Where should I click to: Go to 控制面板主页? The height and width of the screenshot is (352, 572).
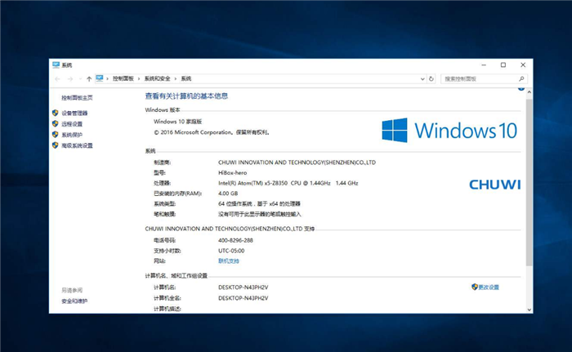(x=77, y=98)
